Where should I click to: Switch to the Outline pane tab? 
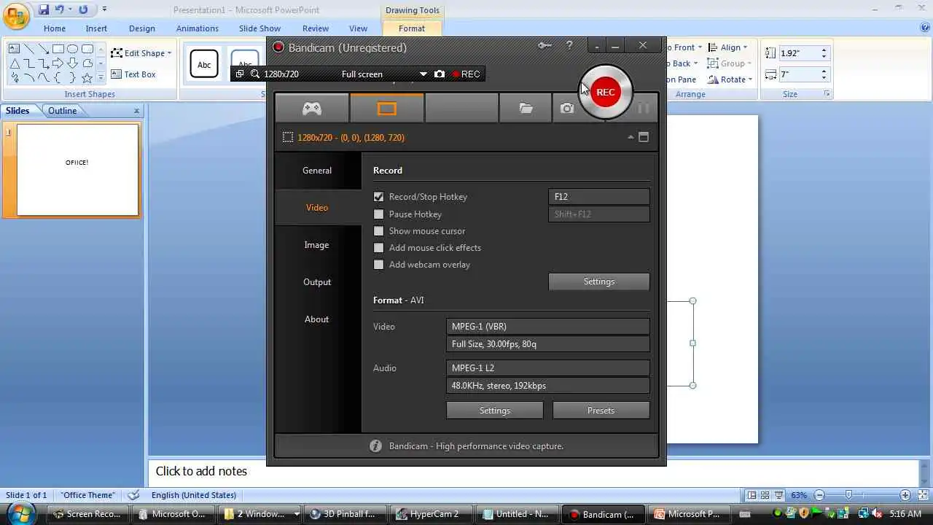point(62,111)
